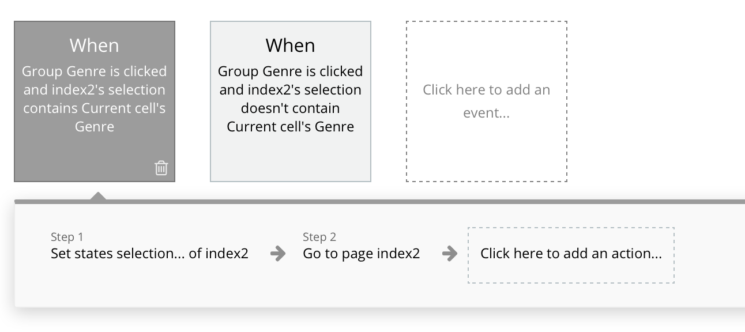Click the arrow after Step 1
This screenshot has height=332, width=745.
tap(277, 254)
